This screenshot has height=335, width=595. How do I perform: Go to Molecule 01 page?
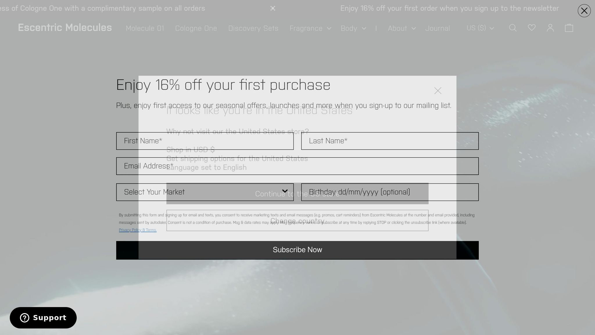coord(145,28)
